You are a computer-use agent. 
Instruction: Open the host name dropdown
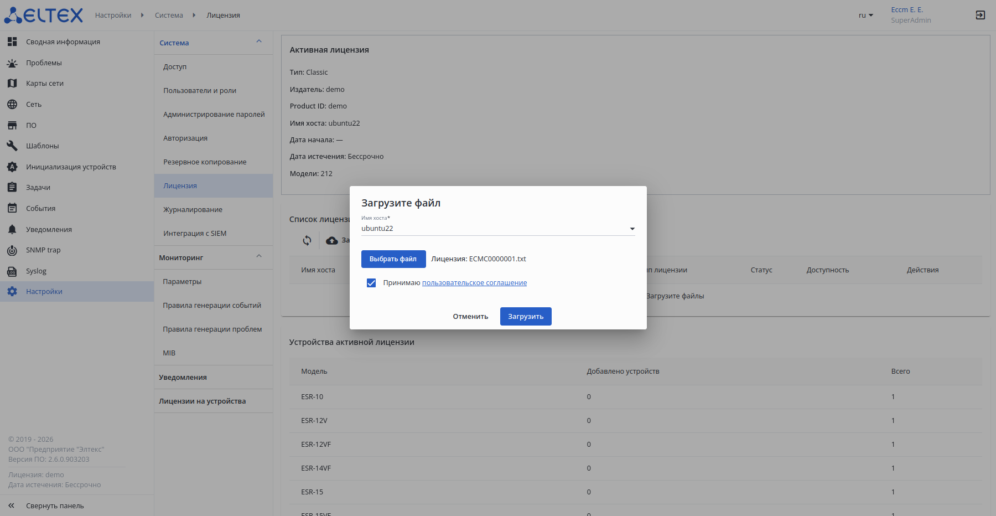tap(632, 229)
